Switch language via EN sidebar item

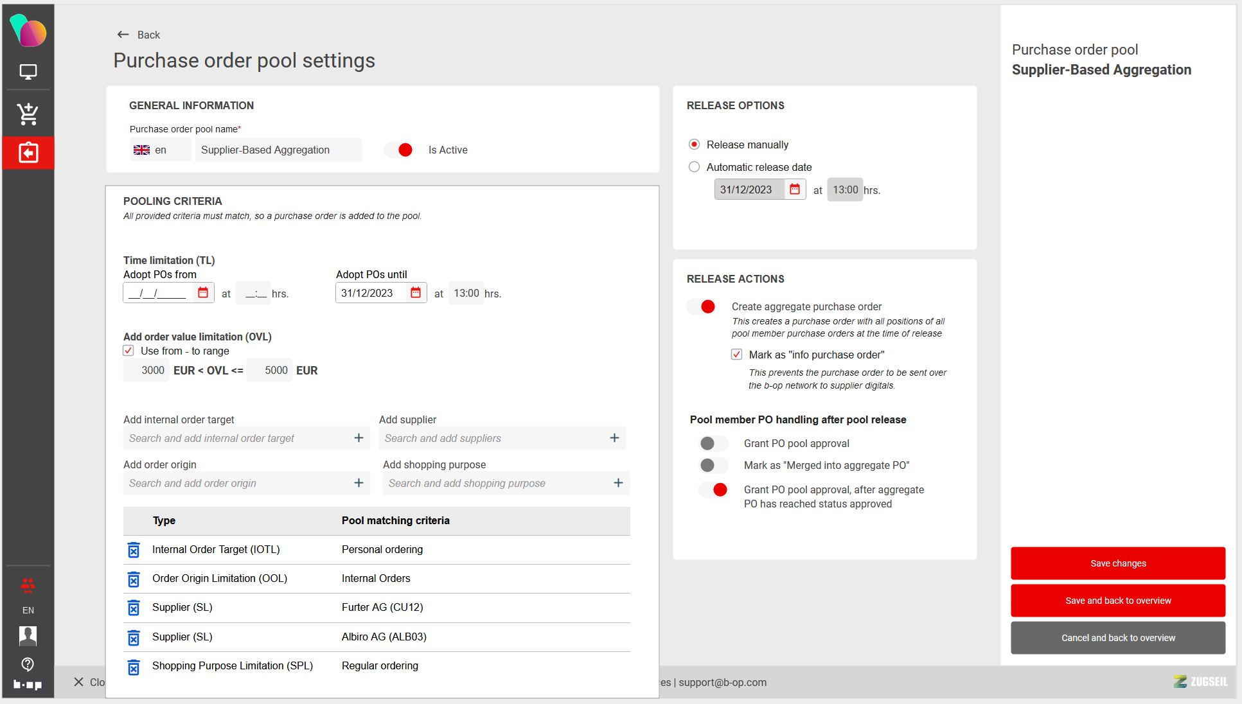[x=28, y=610]
